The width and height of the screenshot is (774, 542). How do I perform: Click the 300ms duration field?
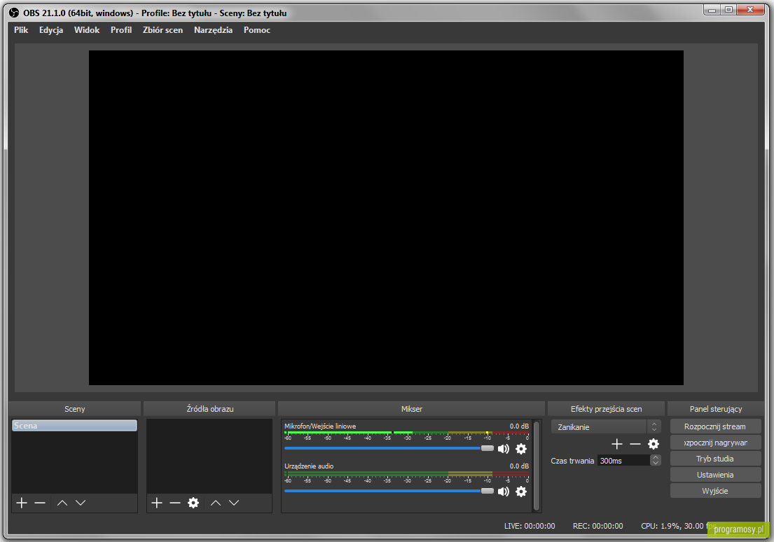tap(623, 461)
